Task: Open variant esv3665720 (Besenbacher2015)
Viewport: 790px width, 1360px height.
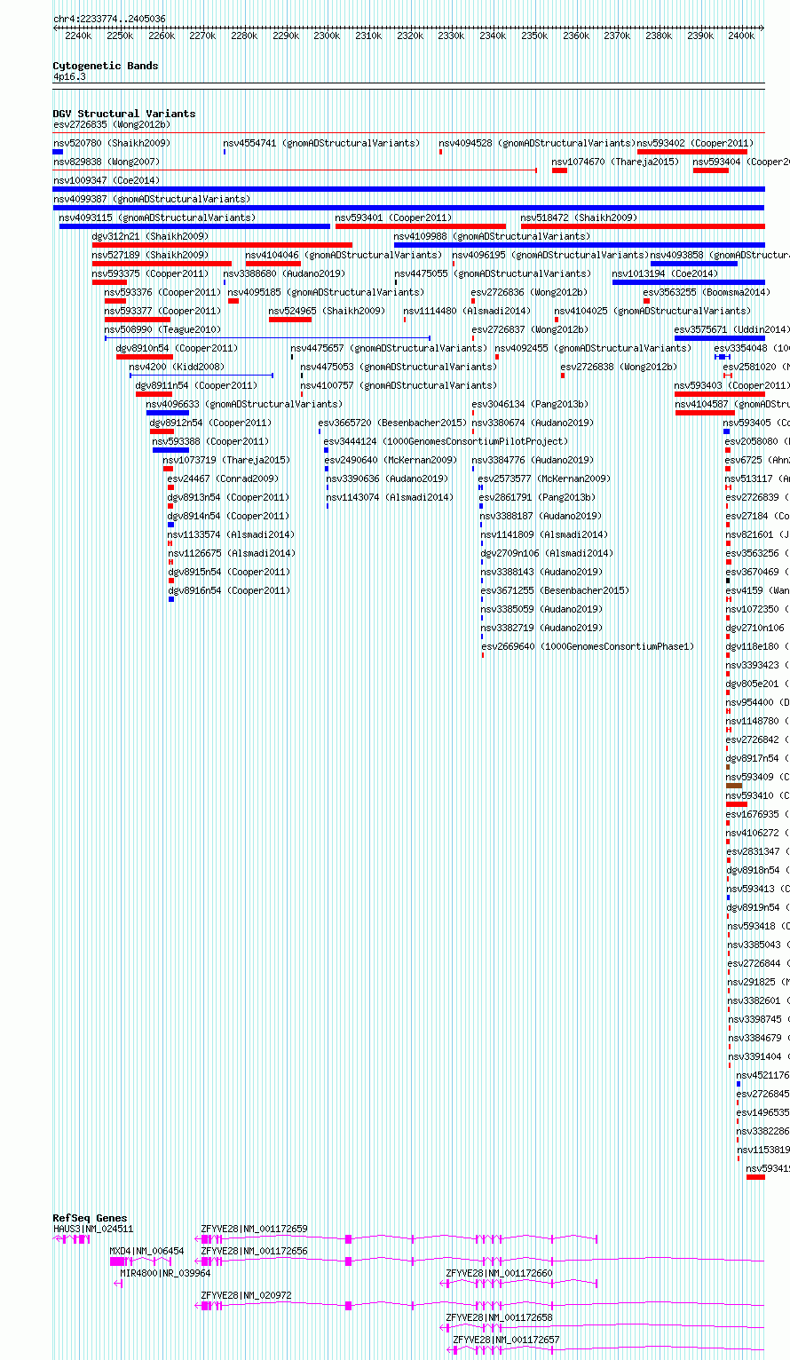Action: coord(393,423)
